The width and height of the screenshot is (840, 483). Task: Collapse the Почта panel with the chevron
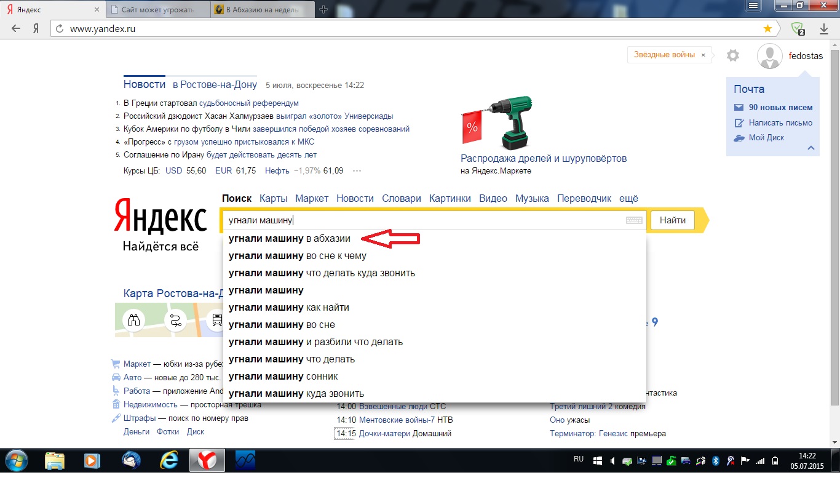(810, 148)
